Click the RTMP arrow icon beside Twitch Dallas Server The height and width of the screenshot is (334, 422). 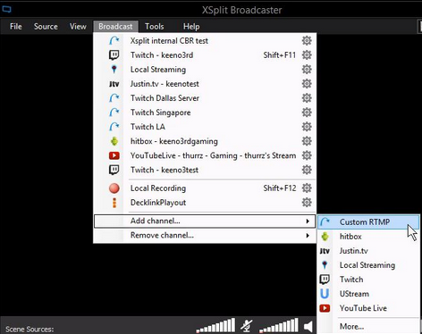click(x=114, y=98)
